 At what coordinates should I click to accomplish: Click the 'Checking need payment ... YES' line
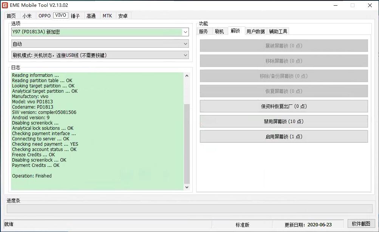click(x=45, y=144)
